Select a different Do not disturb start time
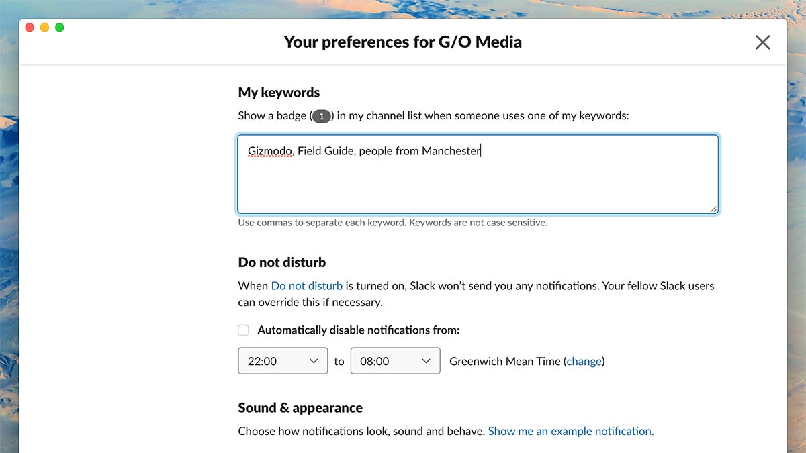The height and width of the screenshot is (453, 806). pos(282,361)
